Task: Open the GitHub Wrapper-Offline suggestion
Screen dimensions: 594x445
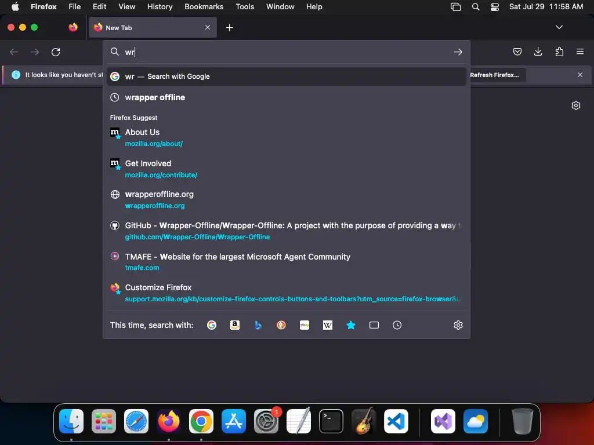Action: coord(287,231)
